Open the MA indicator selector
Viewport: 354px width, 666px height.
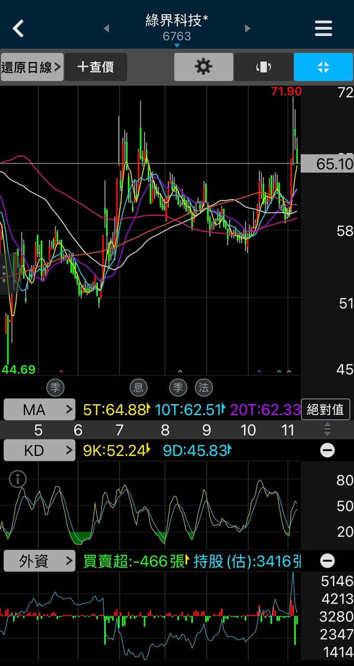point(40,410)
